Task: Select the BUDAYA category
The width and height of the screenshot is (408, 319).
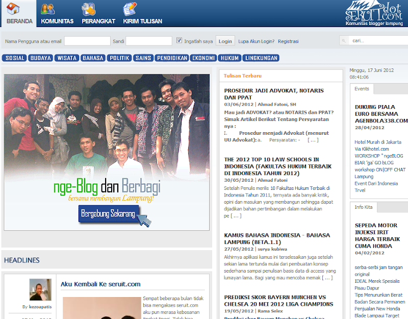Action: [41, 58]
